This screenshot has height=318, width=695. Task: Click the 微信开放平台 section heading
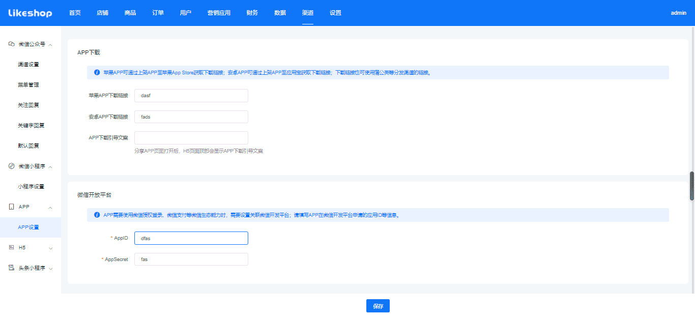94,195
